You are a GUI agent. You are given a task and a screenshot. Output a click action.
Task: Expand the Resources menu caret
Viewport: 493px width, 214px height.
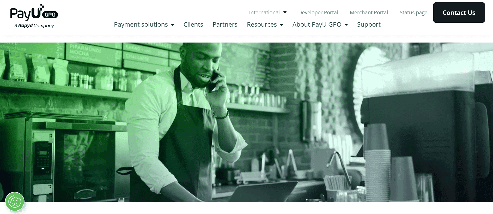click(x=282, y=25)
